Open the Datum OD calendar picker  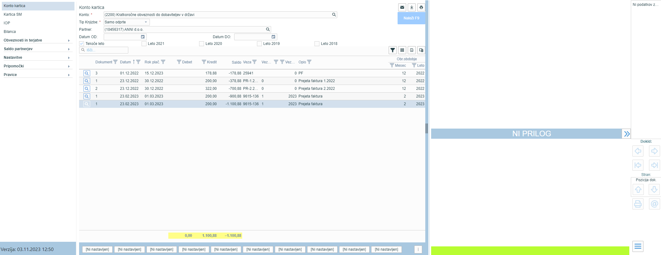click(143, 37)
